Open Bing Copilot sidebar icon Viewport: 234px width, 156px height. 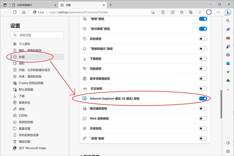click(x=228, y=12)
